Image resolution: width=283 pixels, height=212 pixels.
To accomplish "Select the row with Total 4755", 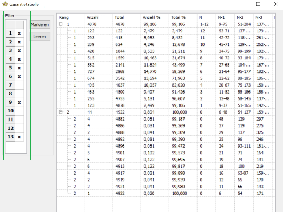I will [166, 98].
